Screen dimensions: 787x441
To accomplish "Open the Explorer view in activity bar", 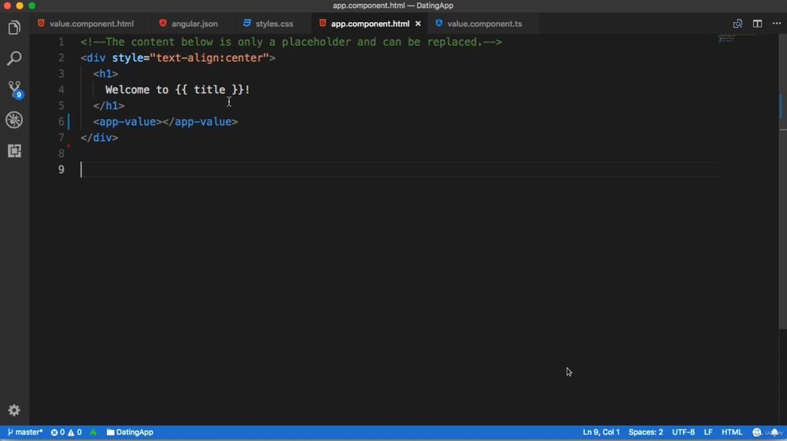I will pyautogui.click(x=14, y=28).
